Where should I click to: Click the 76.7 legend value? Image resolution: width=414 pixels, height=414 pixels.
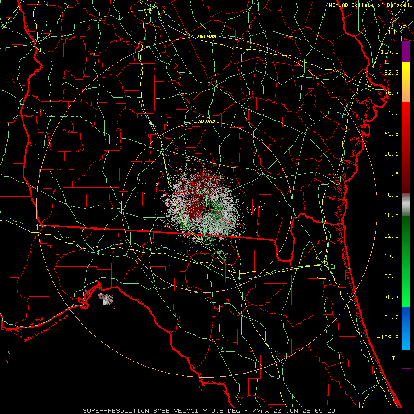391,92
